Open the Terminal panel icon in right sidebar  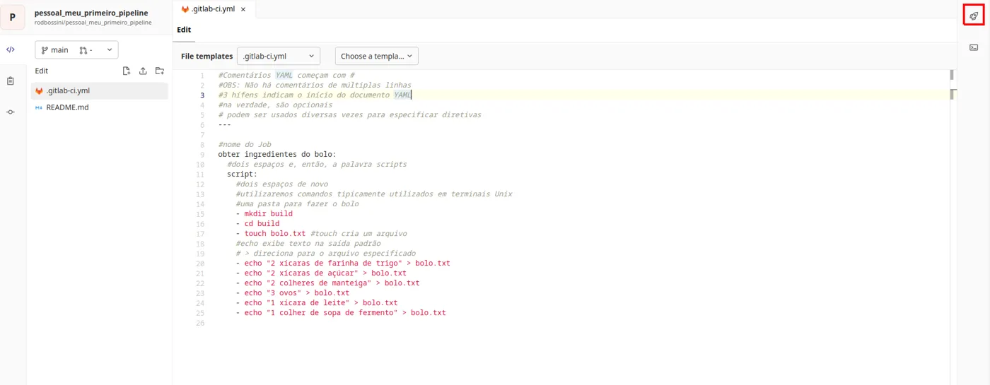pyautogui.click(x=974, y=47)
